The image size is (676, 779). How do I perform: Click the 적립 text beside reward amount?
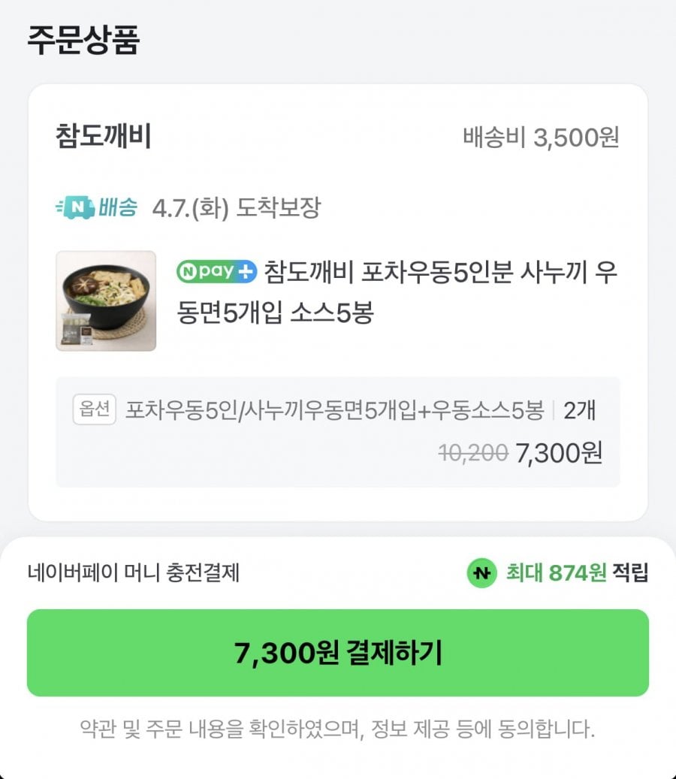[x=629, y=573]
